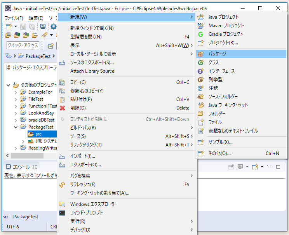Open the ファイル(F) menu

point(14,18)
